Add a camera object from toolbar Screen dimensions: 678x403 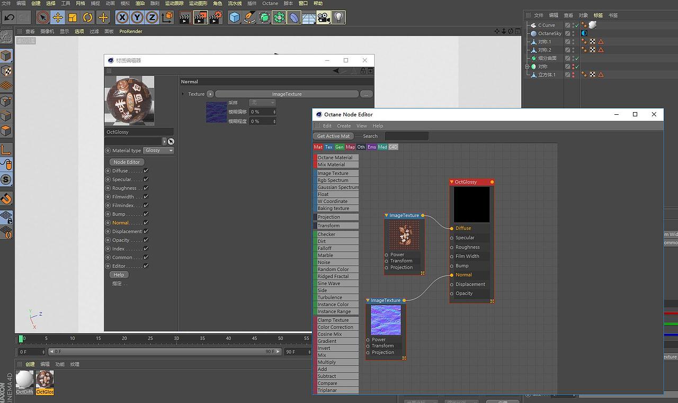(324, 17)
